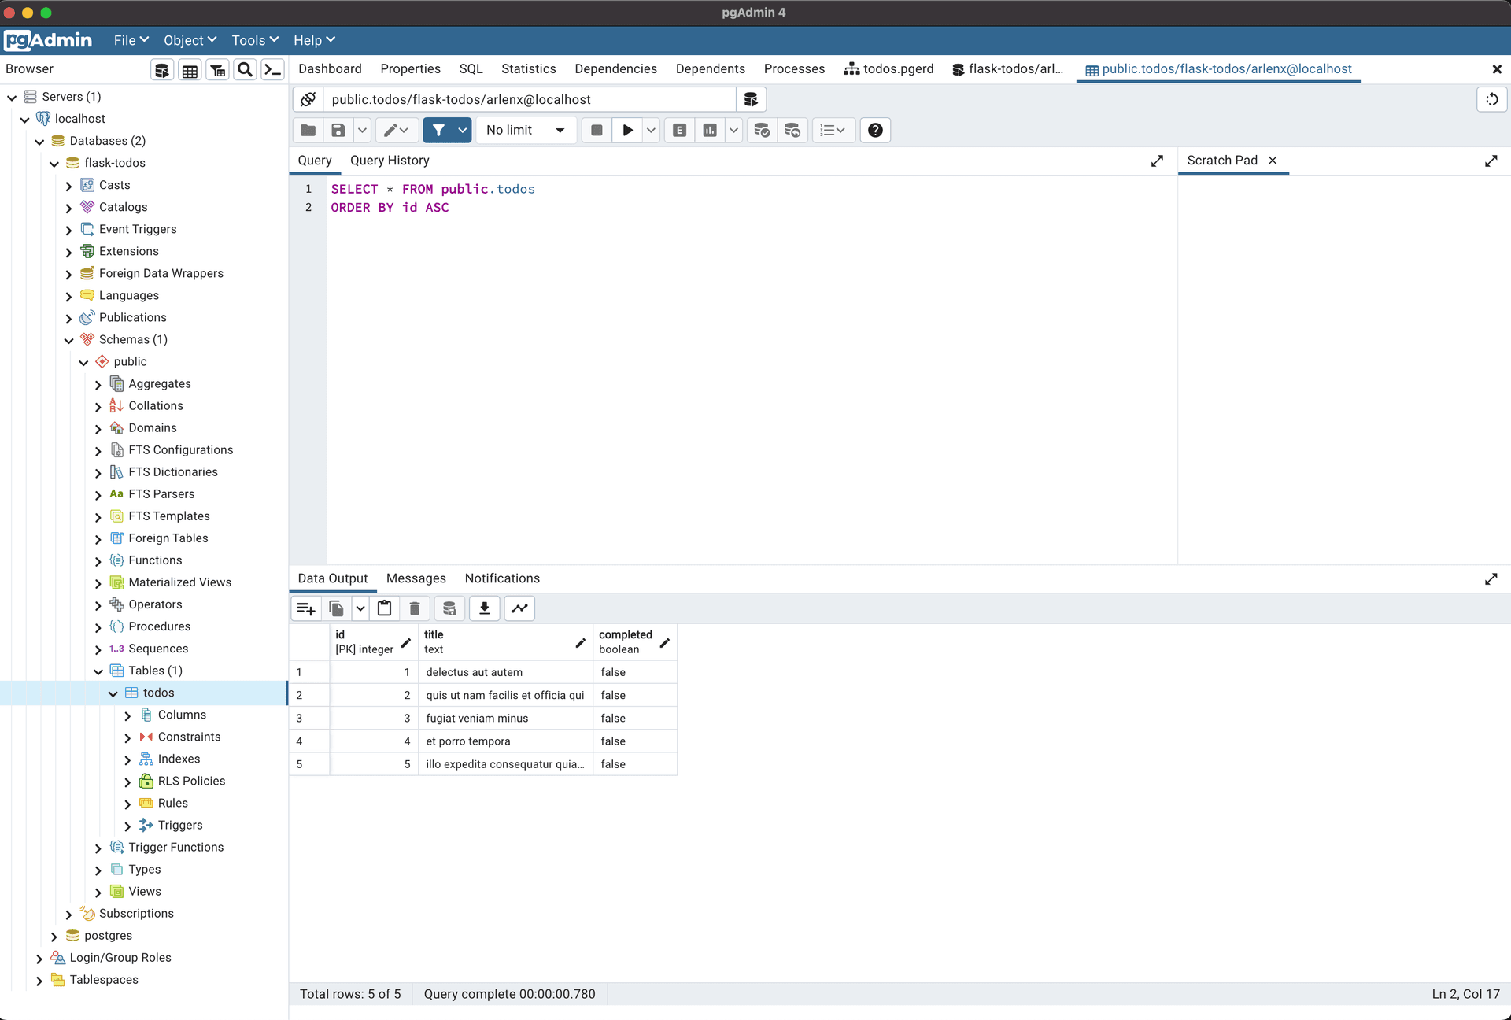Click the Add row icon in Data Output

[305, 608]
